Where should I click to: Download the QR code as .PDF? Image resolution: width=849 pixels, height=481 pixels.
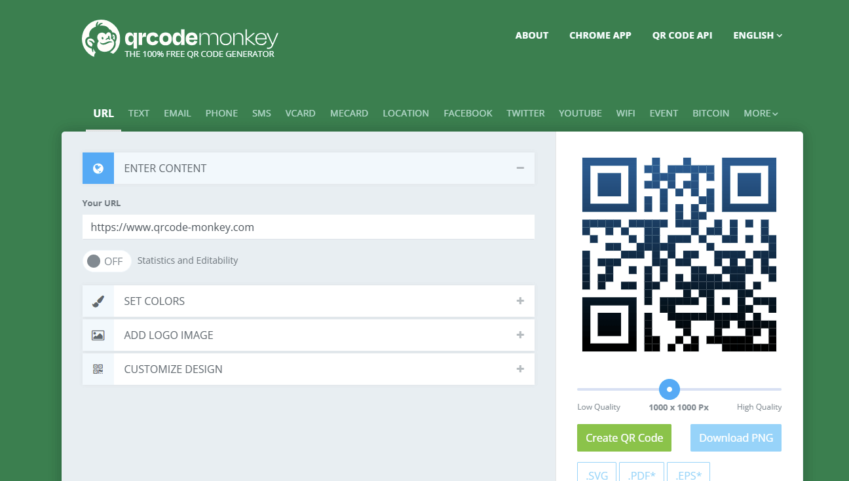(642, 472)
